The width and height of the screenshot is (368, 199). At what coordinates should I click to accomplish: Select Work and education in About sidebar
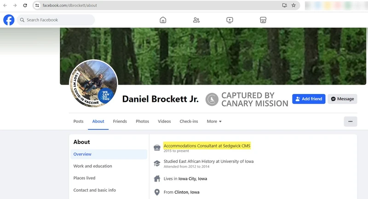(93, 166)
